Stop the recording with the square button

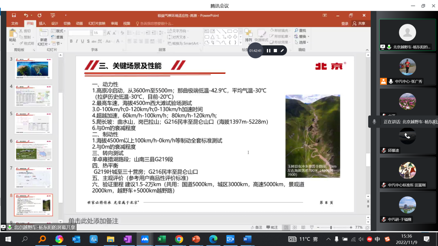point(275,51)
